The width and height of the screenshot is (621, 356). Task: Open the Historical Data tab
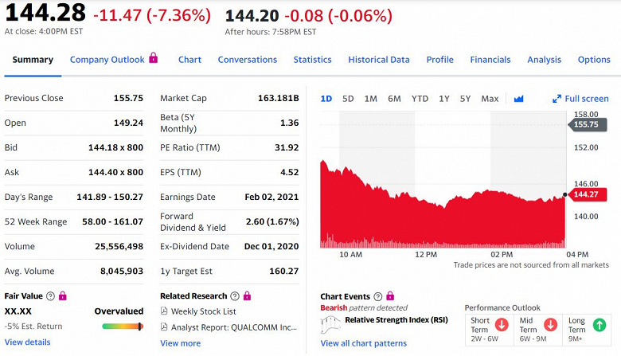(x=379, y=60)
